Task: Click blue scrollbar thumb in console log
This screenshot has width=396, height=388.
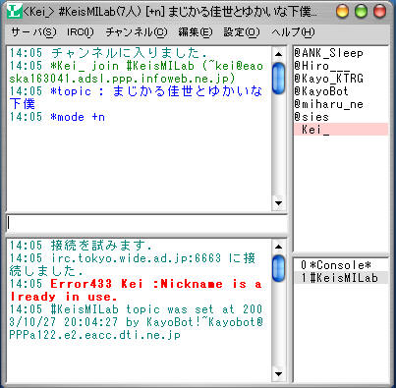Action: click(279, 267)
